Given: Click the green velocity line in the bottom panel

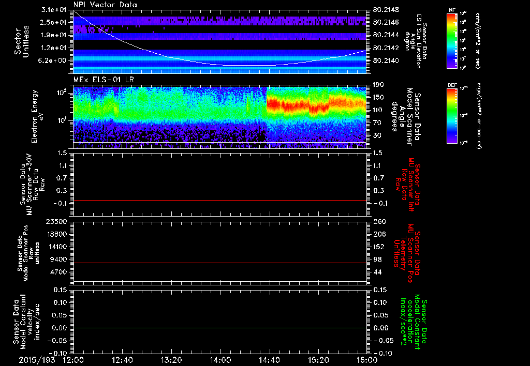Looking at the screenshot, I should coord(219,328).
